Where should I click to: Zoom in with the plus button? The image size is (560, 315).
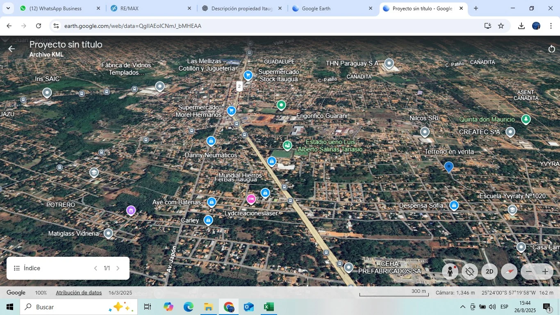[x=545, y=272]
